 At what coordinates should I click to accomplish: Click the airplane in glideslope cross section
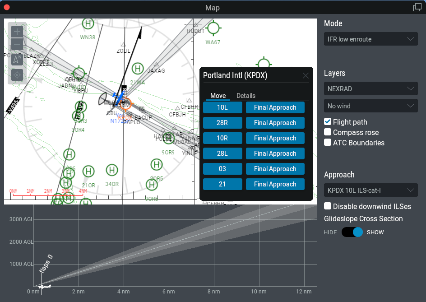coord(44,286)
